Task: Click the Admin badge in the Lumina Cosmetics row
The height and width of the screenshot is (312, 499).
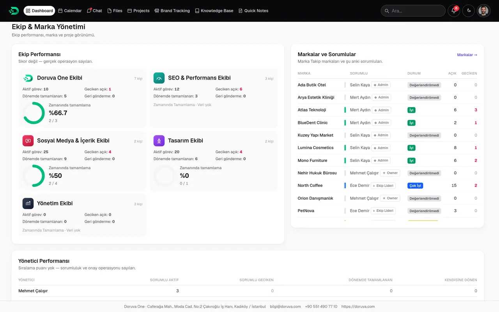Action: click(x=381, y=148)
